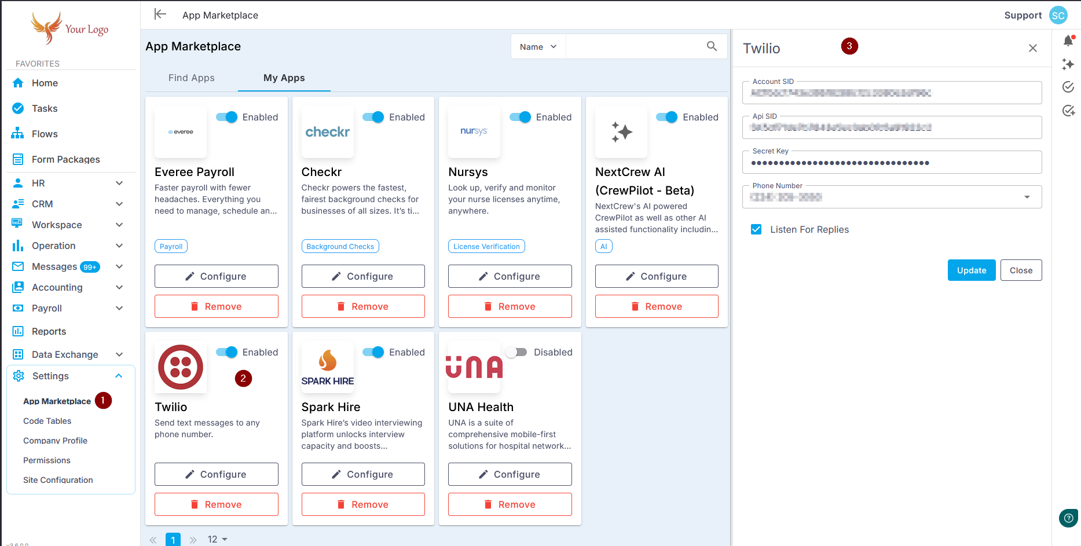Collapse the Settings menu chevron
Viewport: 1081px width, 546px height.
pos(119,376)
